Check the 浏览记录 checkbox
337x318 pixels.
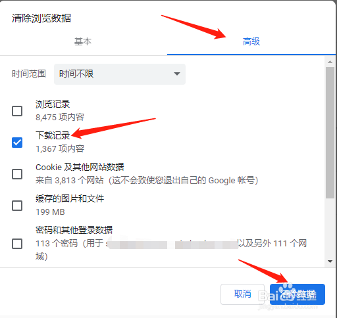pyautogui.click(x=17, y=111)
